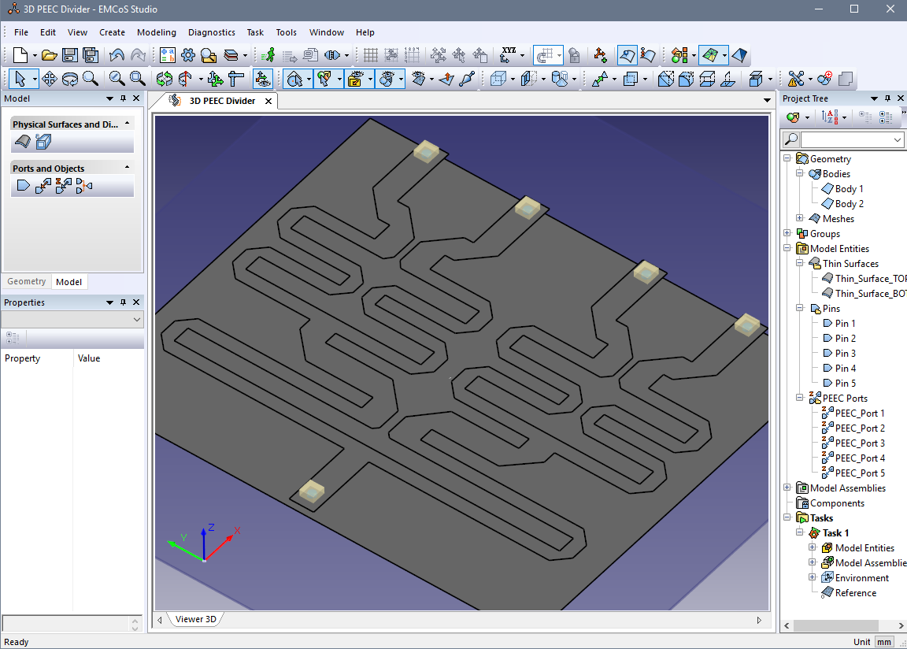
Task: Select PEEC_Port 3 in the Project Tree
Action: coord(859,443)
